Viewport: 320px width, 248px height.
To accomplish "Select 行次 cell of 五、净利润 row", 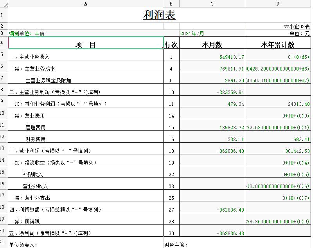I will tap(171, 231).
